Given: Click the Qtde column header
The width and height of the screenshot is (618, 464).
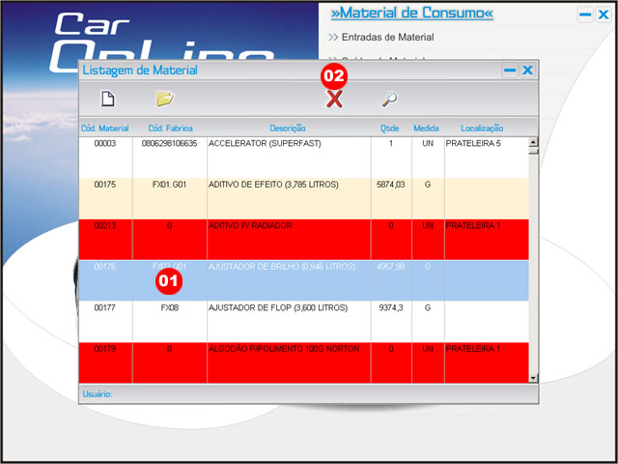Looking at the screenshot, I should (x=390, y=128).
